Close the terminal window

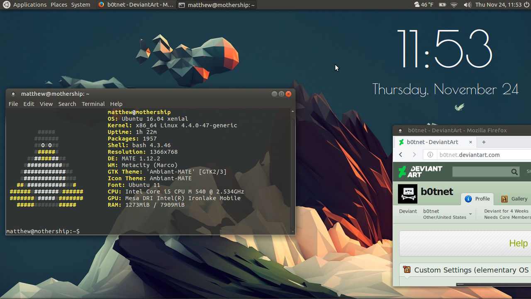tap(288, 94)
